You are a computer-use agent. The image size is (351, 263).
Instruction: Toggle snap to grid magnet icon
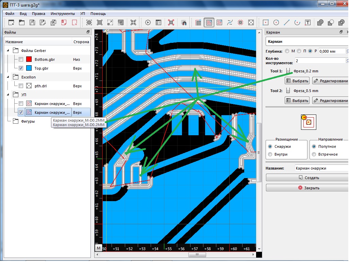184,22
